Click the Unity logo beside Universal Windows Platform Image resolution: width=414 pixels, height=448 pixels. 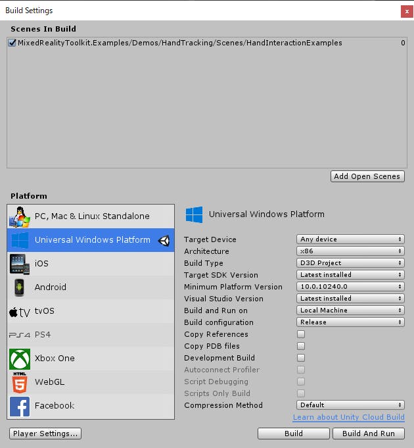(164, 241)
